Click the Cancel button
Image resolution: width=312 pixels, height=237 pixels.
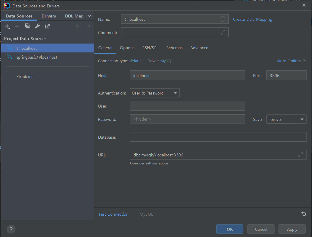pos(261,229)
